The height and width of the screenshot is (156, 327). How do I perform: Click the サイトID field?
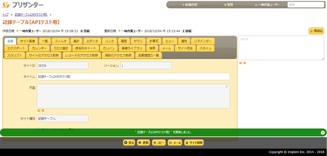[63, 66]
